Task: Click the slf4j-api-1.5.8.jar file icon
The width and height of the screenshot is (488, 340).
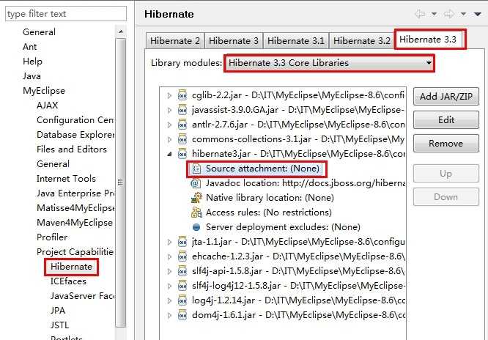Action: 182,271
